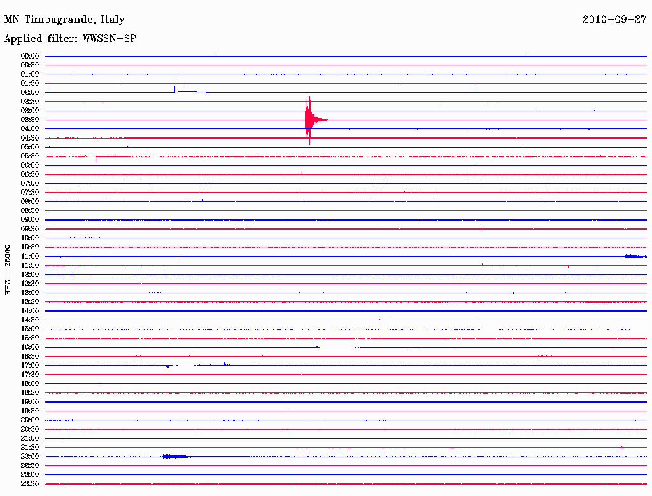Image resolution: width=652 pixels, height=496 pixels.
Task: Click the 10:30 time label
Action: click(x=30, y=247)
